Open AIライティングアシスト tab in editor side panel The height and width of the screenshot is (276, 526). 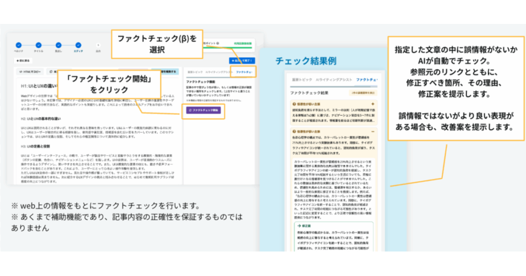219,72
